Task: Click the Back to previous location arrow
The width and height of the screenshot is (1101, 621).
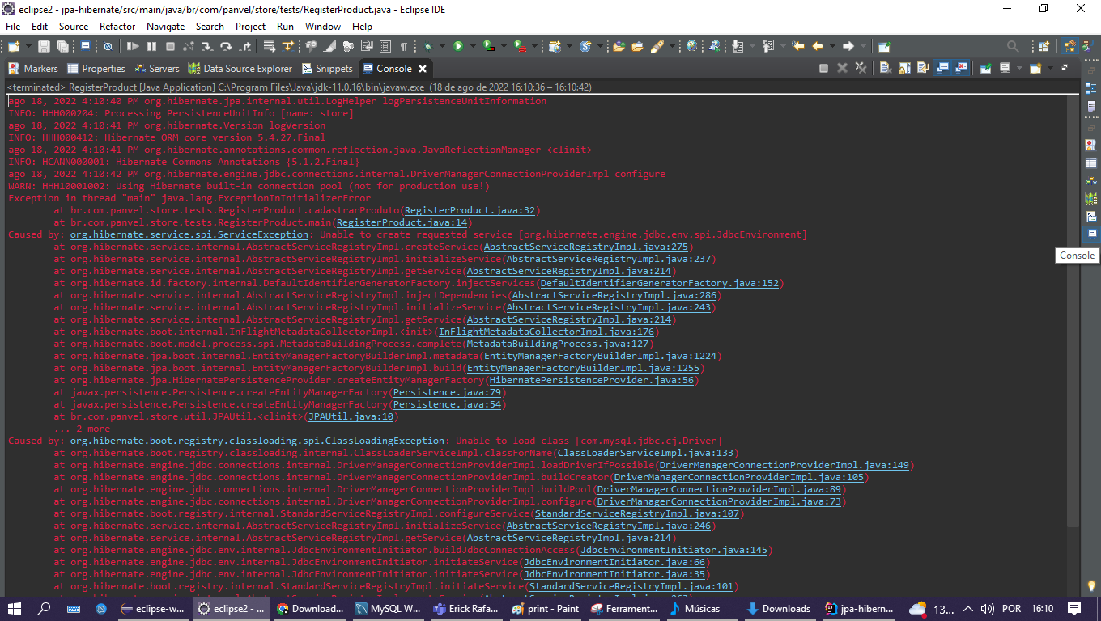Action: pos(817,46)
